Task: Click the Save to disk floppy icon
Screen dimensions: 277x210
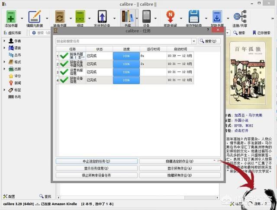Action: tap(194, 16)
